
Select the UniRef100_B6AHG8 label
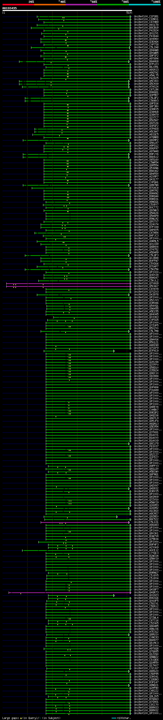tap(146, 62)
